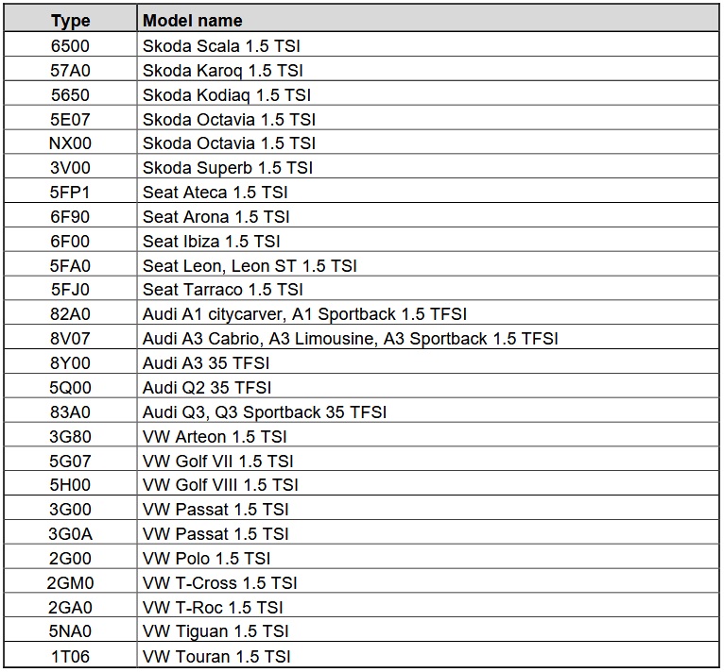Select type code 6F90

click(x=70, y=217)
